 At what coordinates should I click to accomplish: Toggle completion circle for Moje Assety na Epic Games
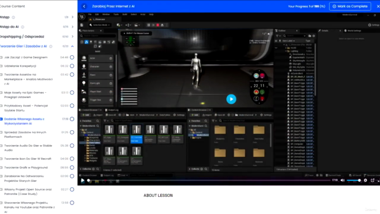coord(72,93)
